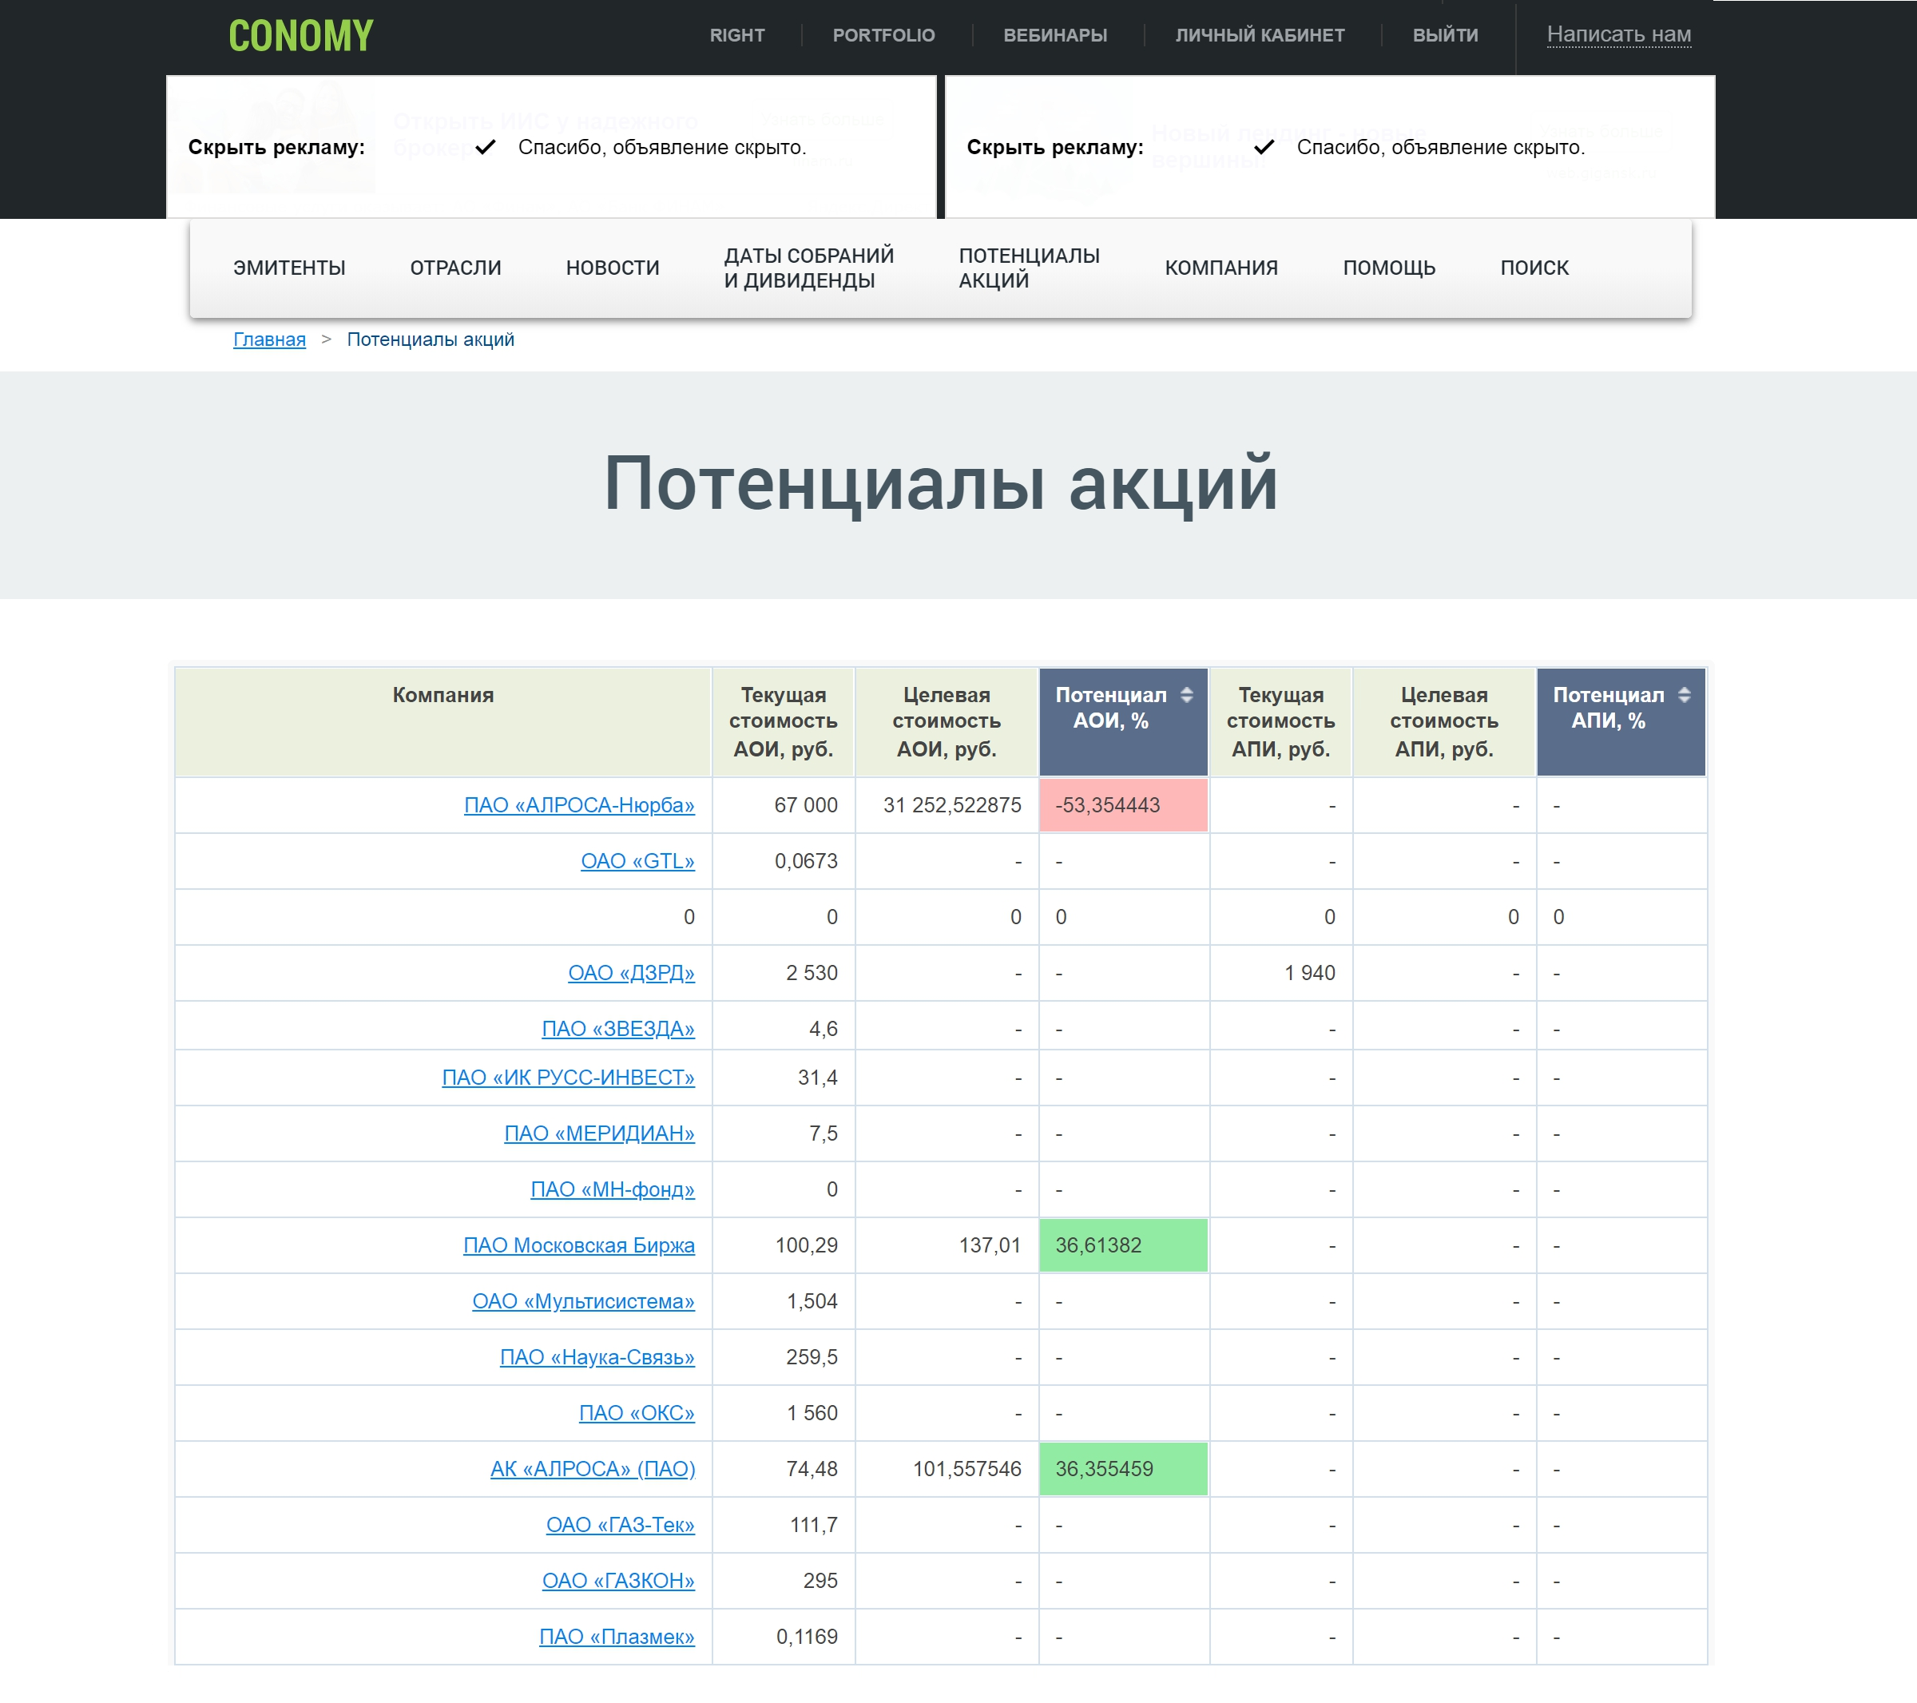The width and height of the screenshot is (1917, 1703).
Task: Click the value 1 940 in АПИ column
Action: tap(1309, 974)
